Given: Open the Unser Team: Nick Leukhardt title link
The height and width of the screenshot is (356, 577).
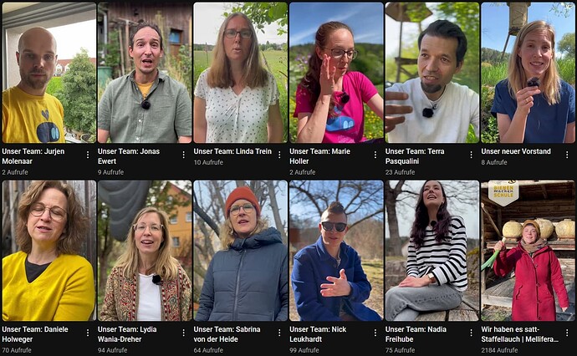Looking at the screenshot, I should tap(318, 334).
